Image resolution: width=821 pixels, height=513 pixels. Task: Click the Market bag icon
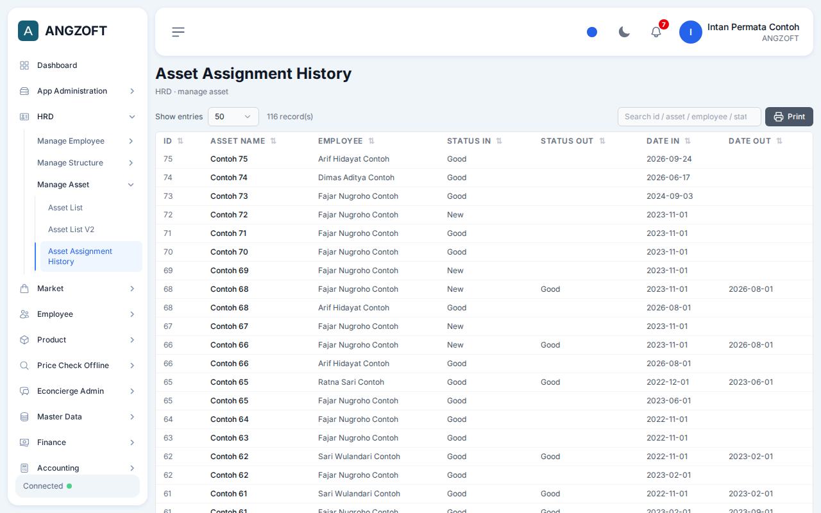(x=24, y=289)
